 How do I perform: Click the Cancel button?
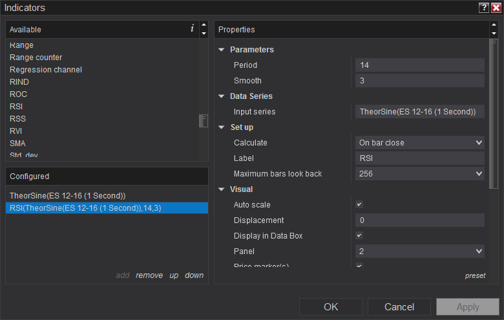tap(399, 307)
